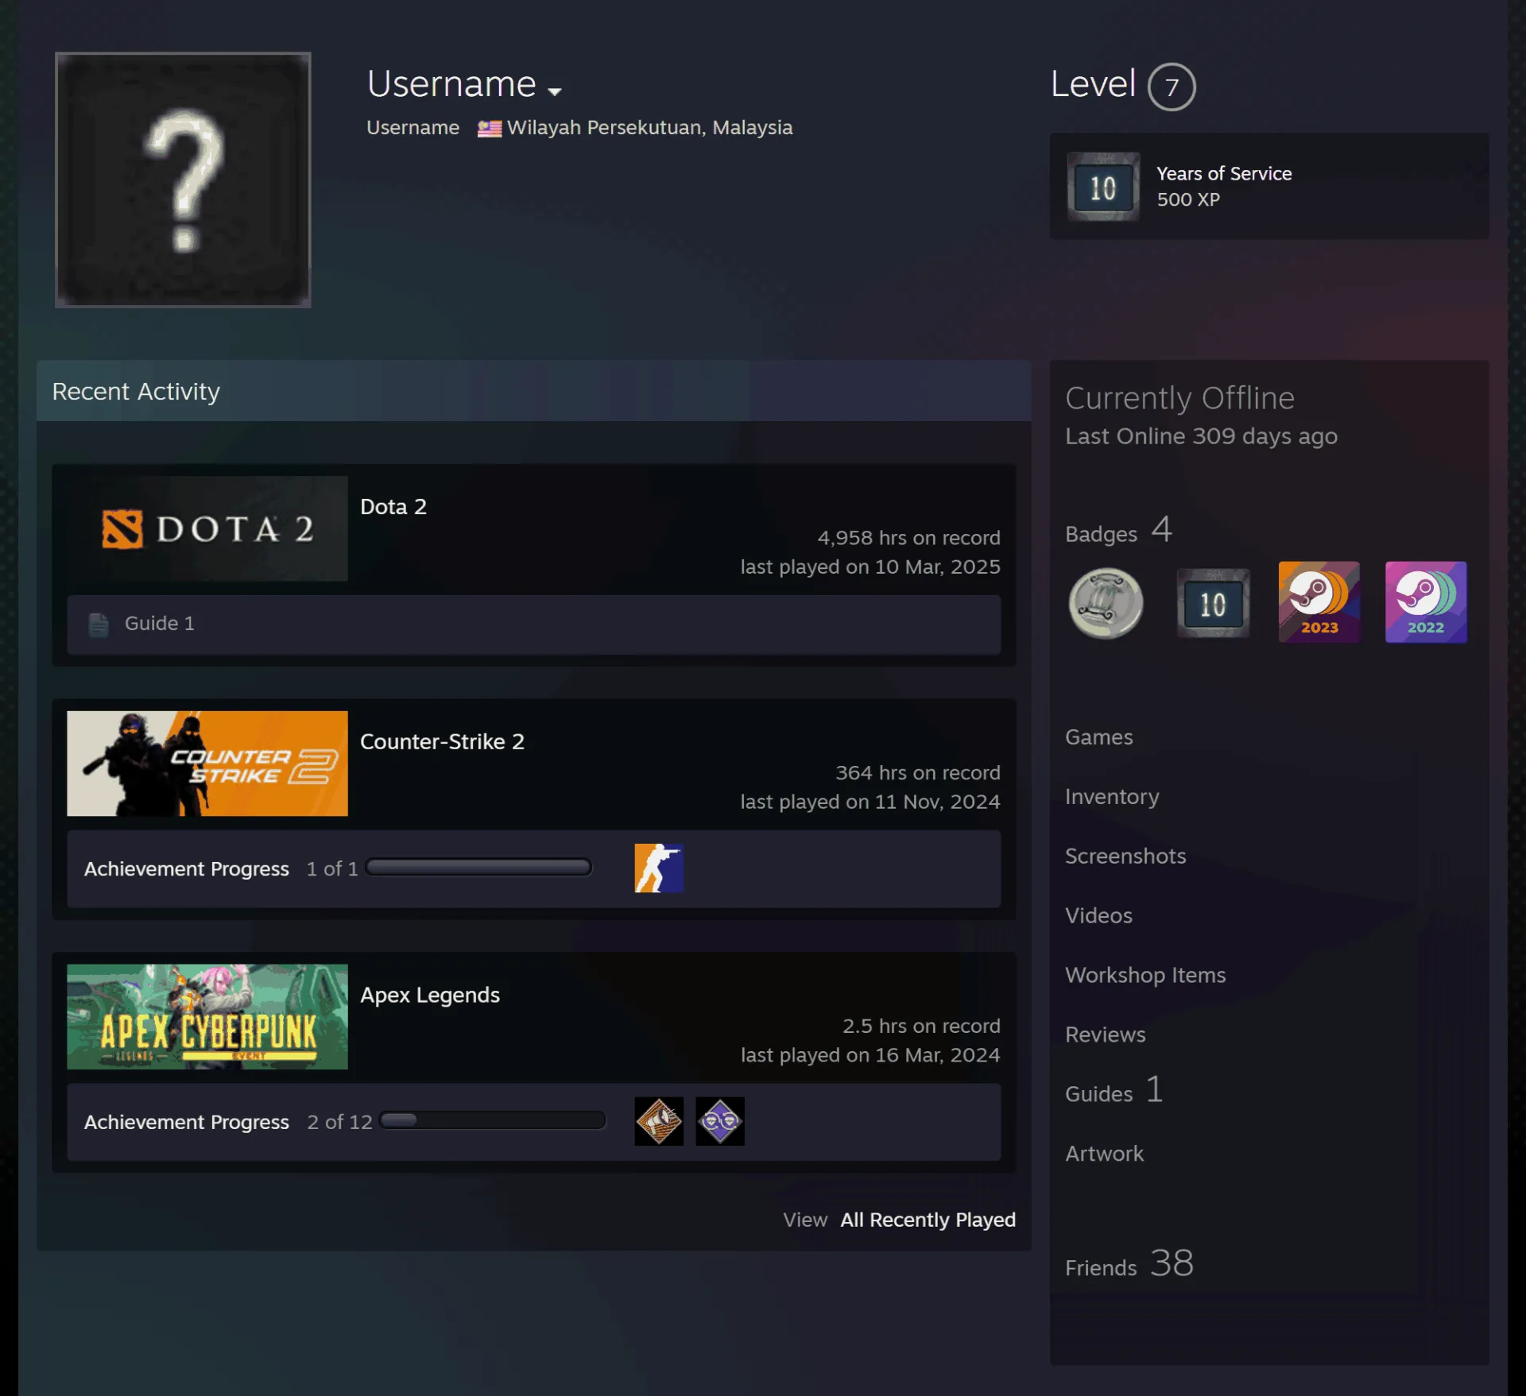Screen dimensions: 1526x1396
Task: Click 'Wilayah Persekutuan, Malaysia' location text
Action: [650, 128]
